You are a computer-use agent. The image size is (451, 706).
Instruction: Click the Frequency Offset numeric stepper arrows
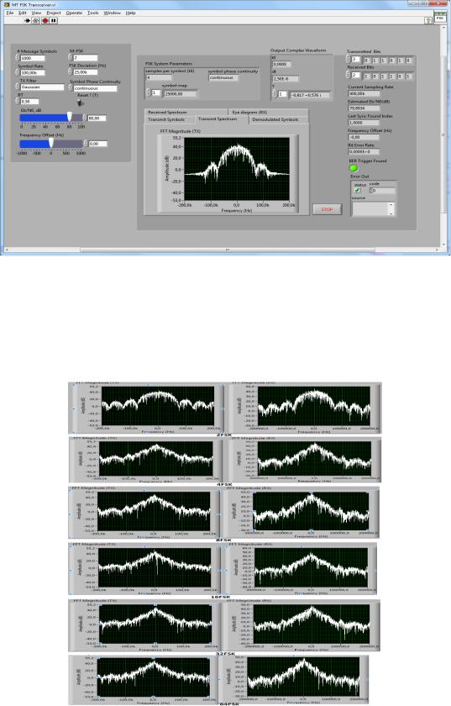point(85,144)
